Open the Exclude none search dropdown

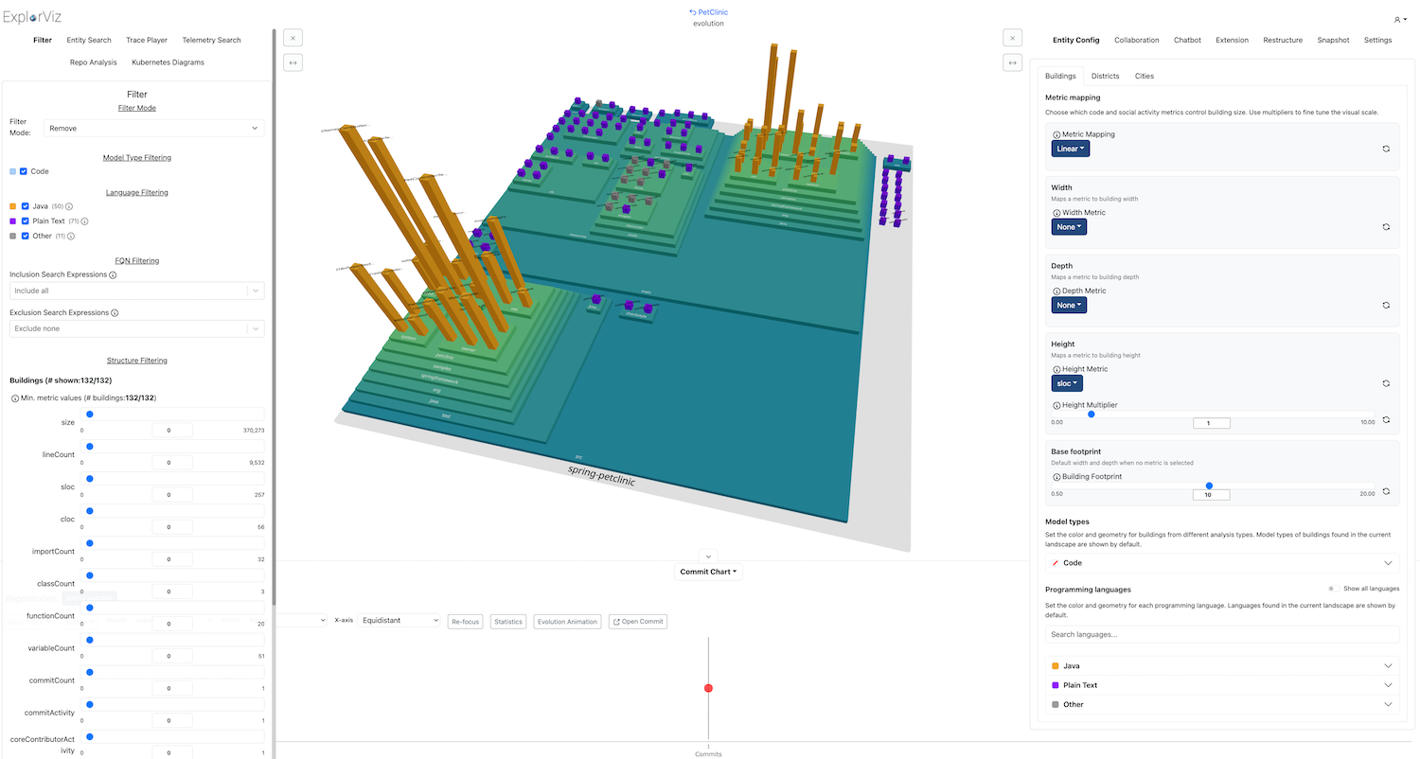coord(137,328)
